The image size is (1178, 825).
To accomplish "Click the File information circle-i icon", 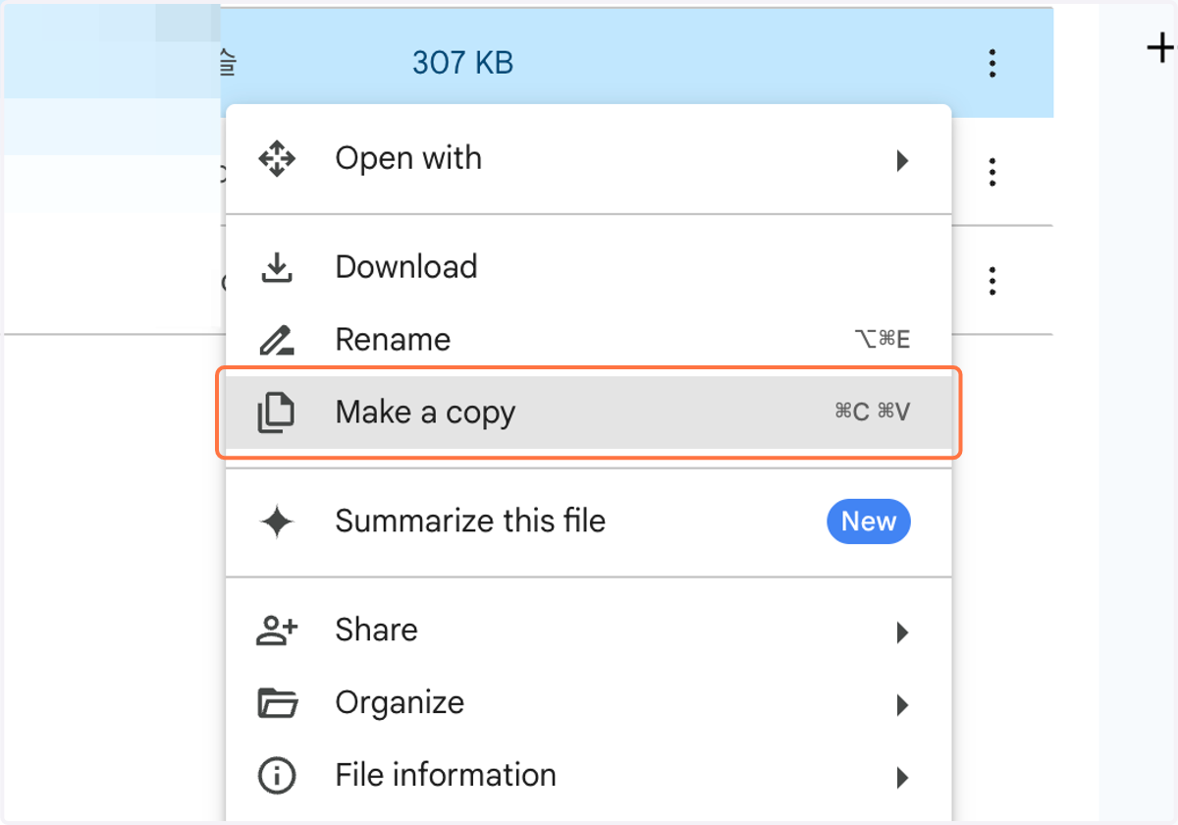I will point(277,776).
